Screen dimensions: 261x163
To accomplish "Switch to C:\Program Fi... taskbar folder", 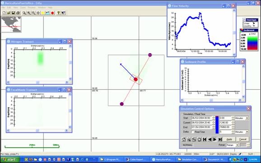I will pyautogui.click(x=111, y=159).
